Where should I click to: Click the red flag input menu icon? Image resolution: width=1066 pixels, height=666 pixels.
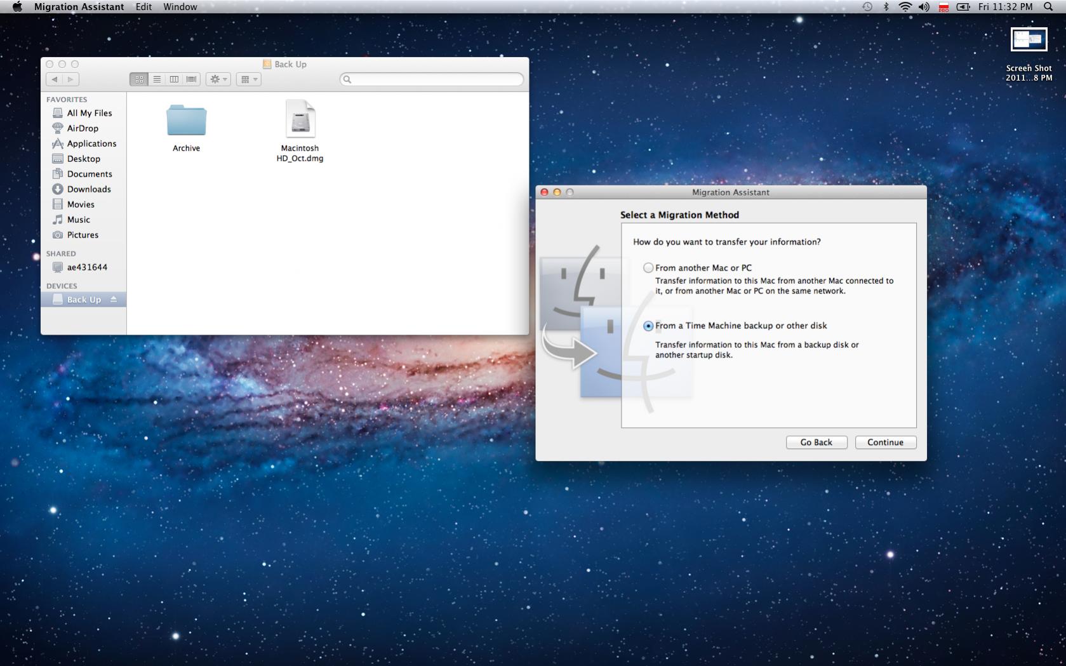point(943,7)
